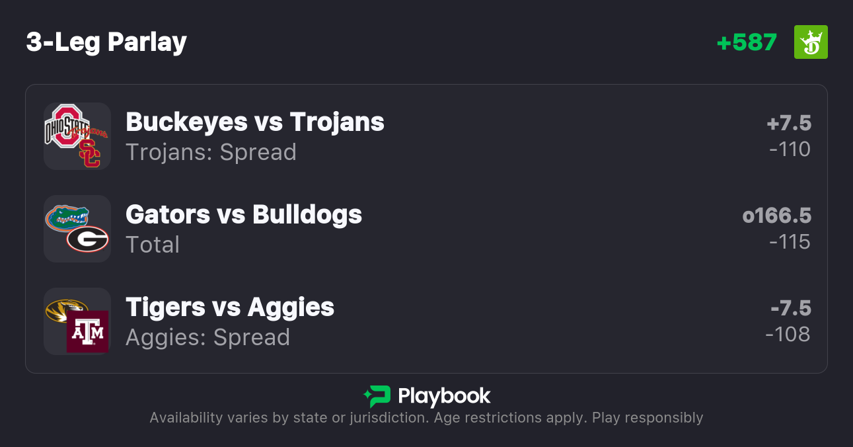
Task: Click the 3-Leg Parlay heading
Action: [106, 42]
